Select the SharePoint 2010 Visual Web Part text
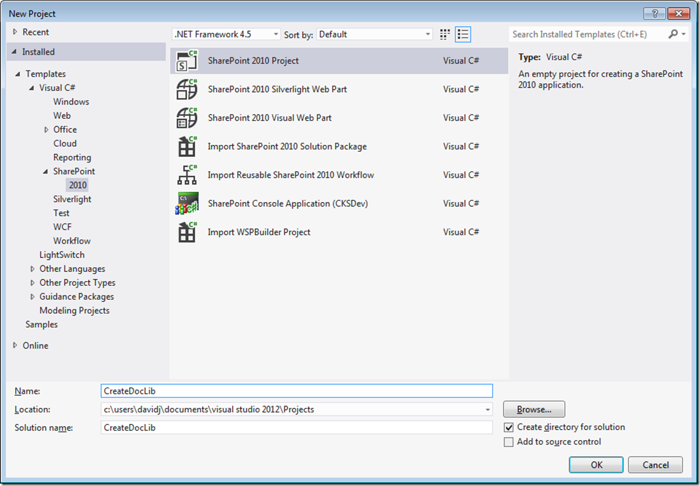 pos(270,118)
